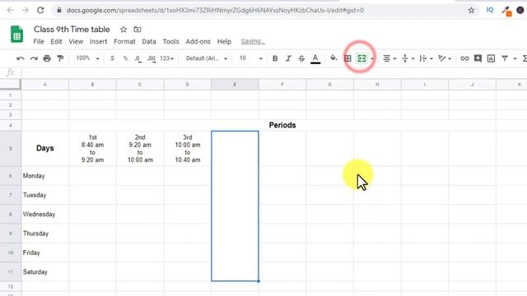Open the zoom 100% dropdown
Image resolution: width=527 pixels, height=296 pixels.
(87, 58)
